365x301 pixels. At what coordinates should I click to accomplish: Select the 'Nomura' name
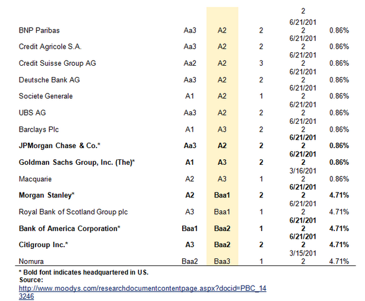31,261
